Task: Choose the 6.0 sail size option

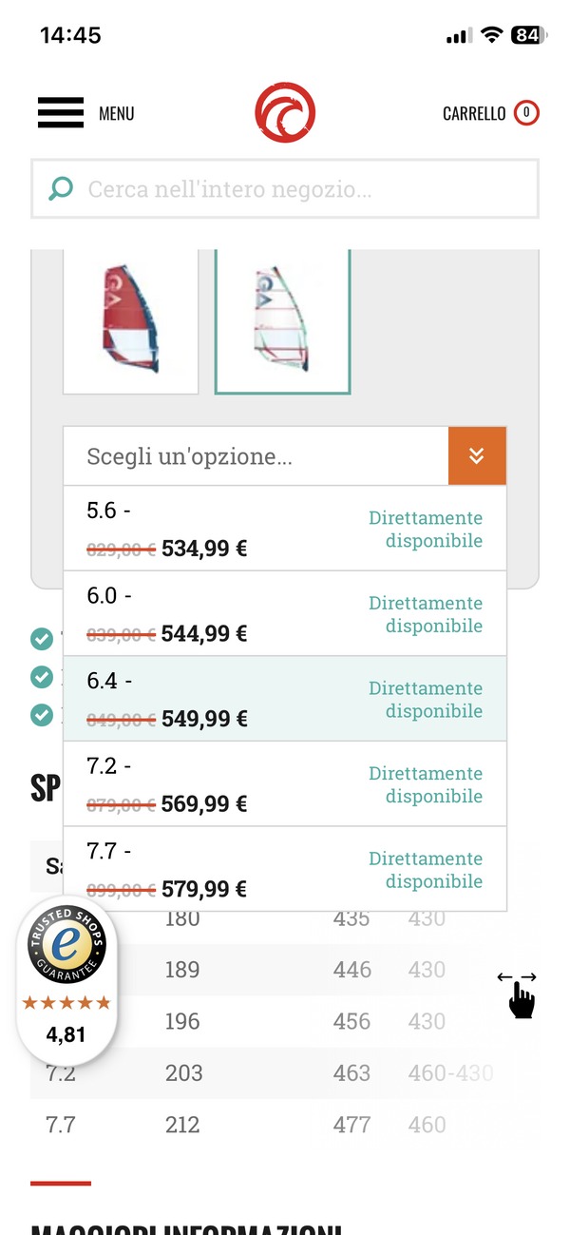Action: pos(284,613)
